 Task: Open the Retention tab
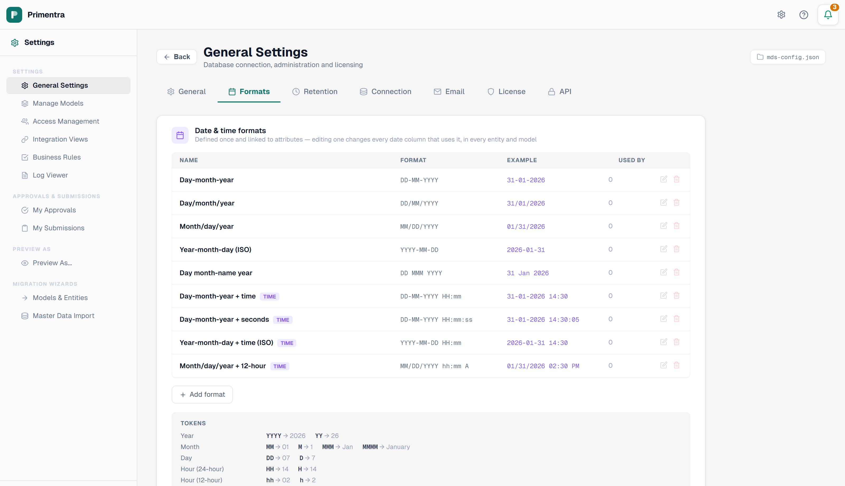click(314, 92)
